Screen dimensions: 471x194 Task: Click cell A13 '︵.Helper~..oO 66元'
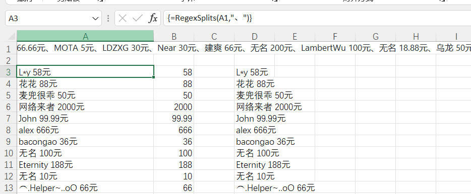tap(85, 187)
